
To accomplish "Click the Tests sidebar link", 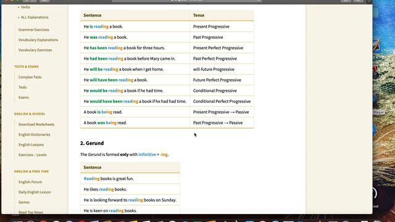I will (22, 88).
